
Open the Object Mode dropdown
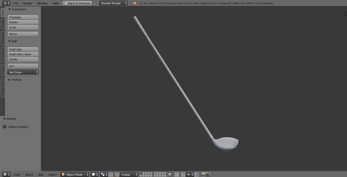[75, 174]
